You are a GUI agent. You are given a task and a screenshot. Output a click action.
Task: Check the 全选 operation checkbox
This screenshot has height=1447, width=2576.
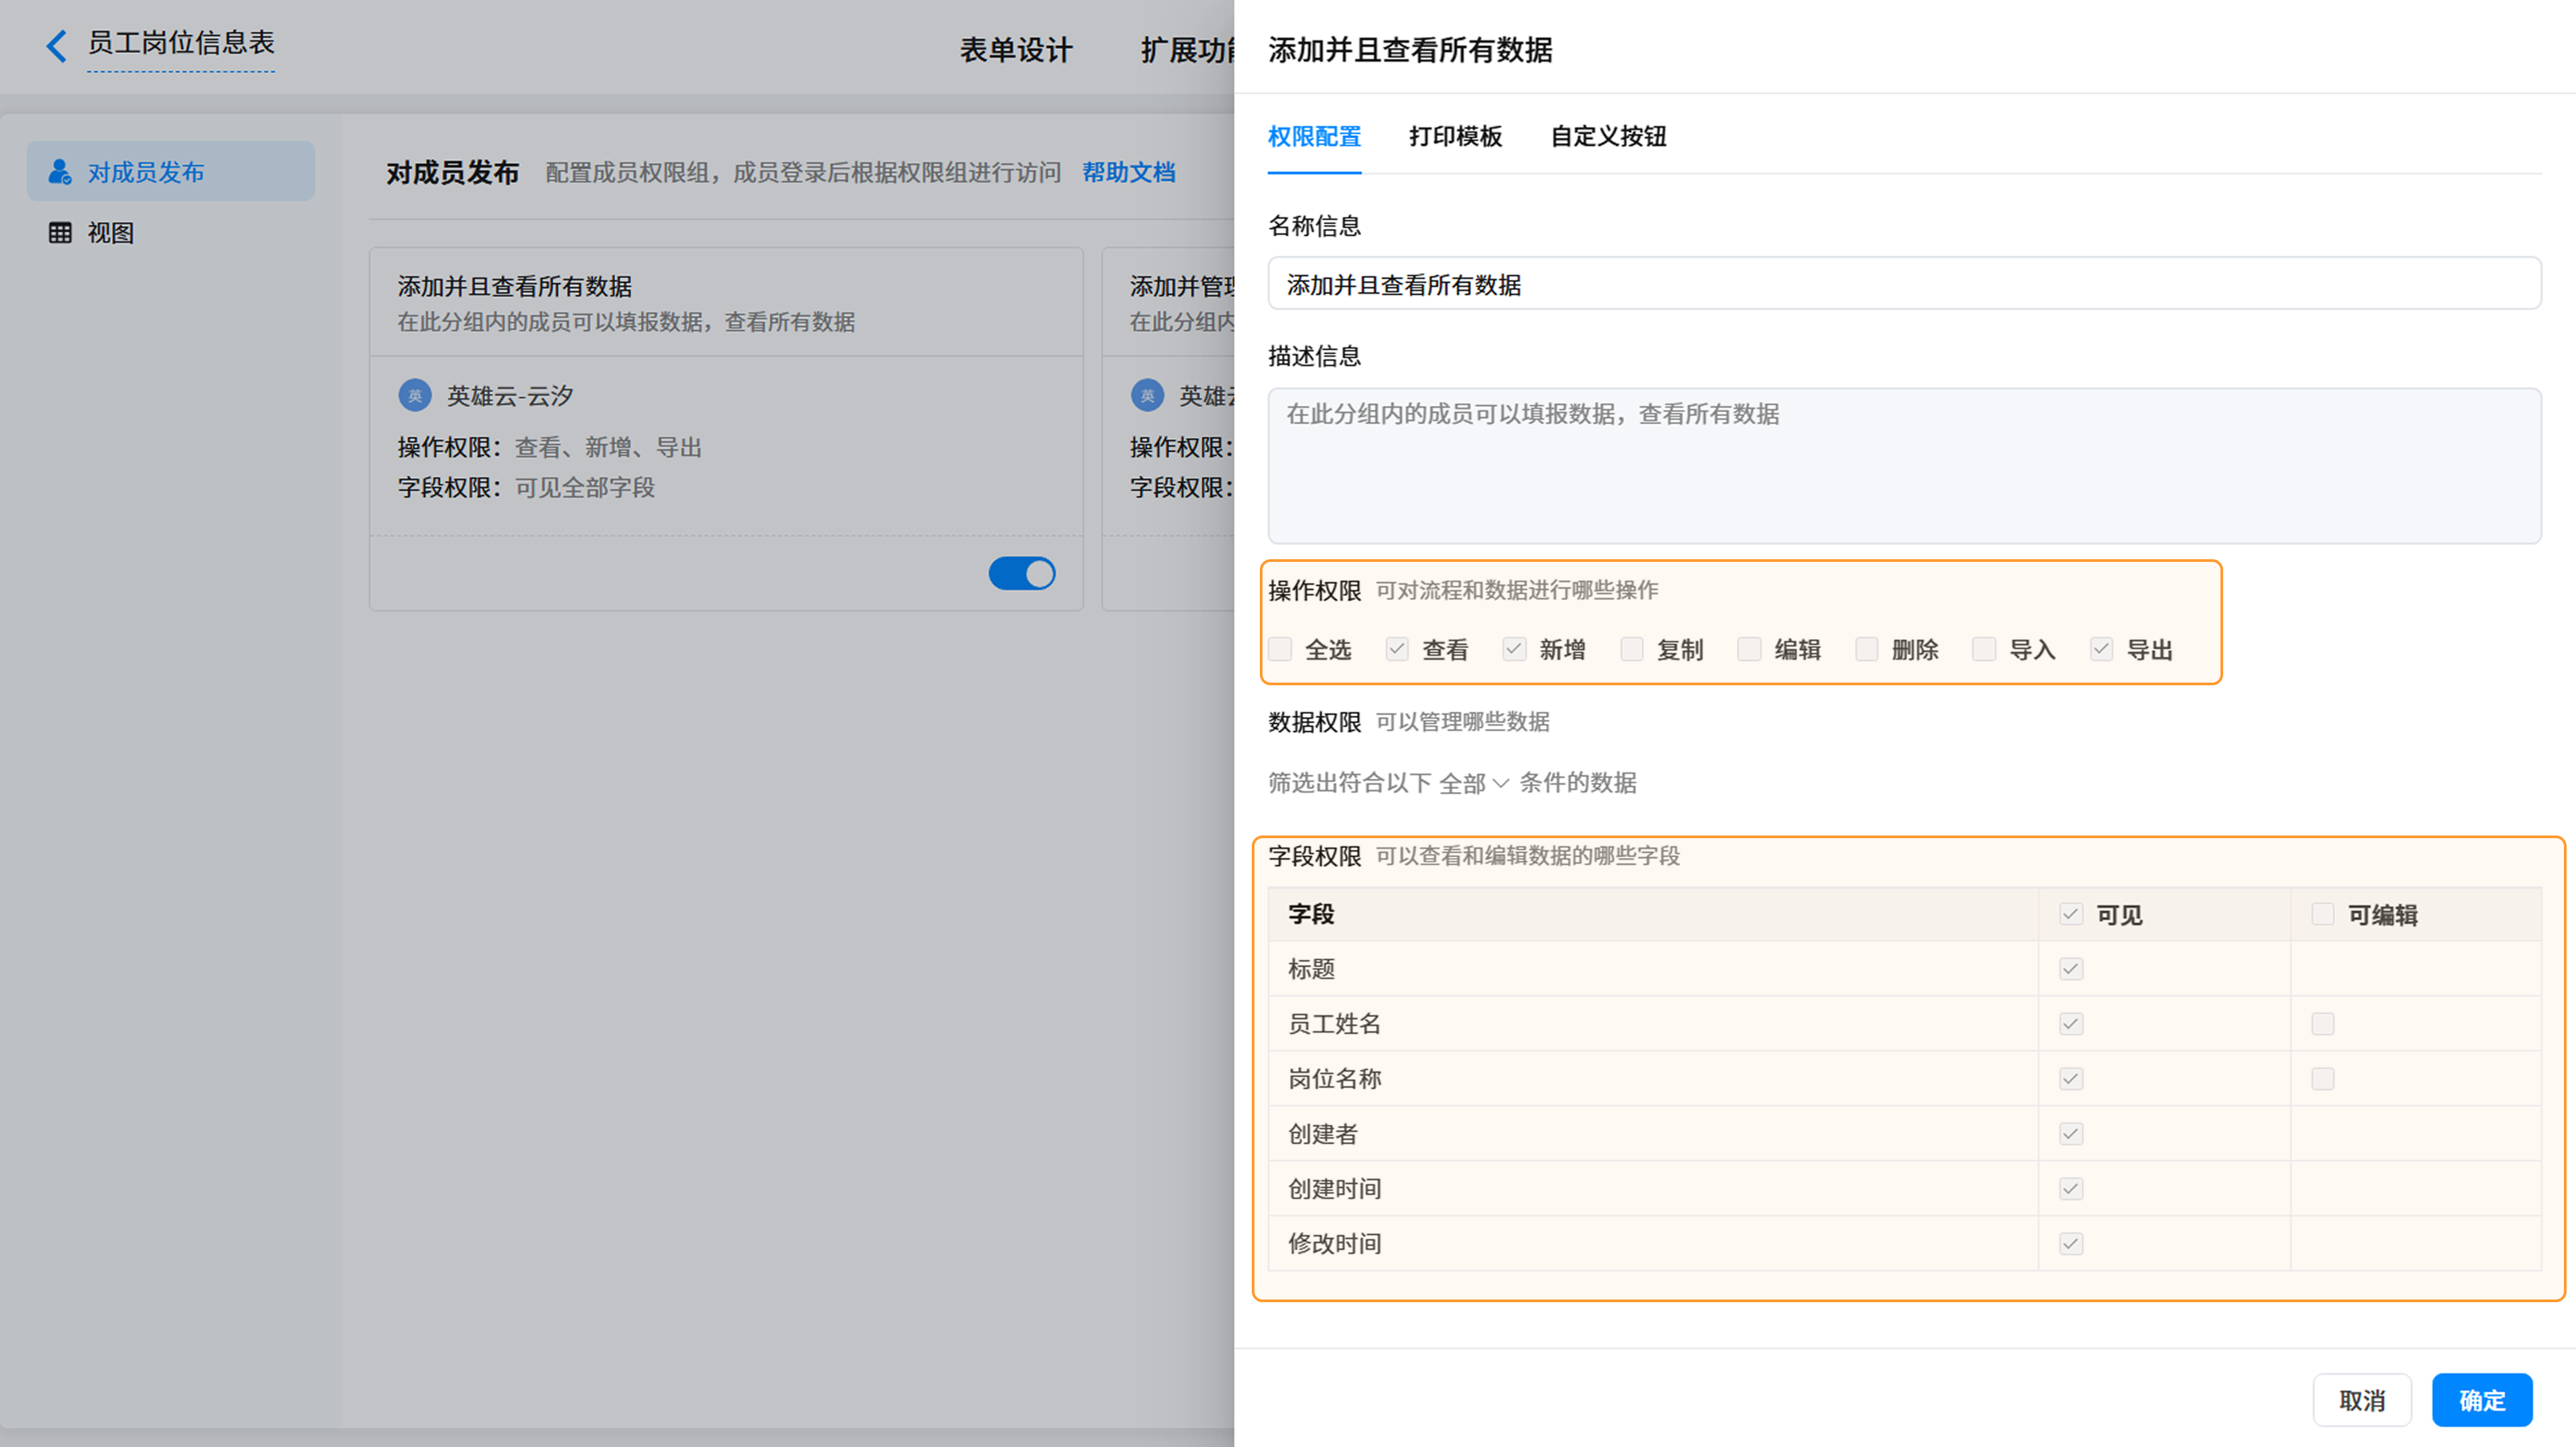pyautogui.click(x=1280, y=650)
